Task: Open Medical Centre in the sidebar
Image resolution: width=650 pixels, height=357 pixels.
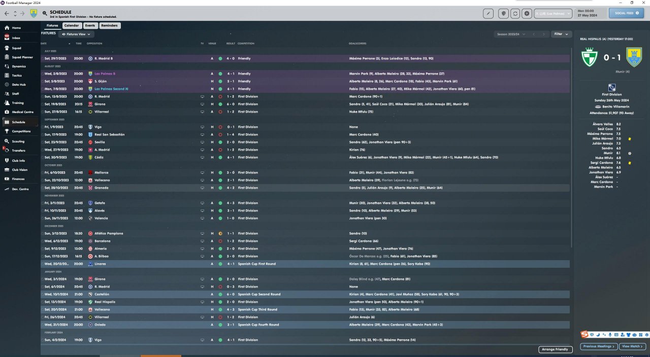Action: click(19, 112)
